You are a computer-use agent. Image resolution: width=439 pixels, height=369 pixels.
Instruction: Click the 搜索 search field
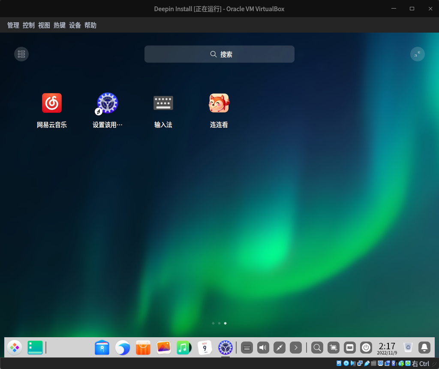219,54
